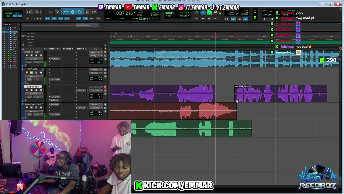Click the Stop transport button
This screenshot has width=344, height=194.
(x=203, y=12)
